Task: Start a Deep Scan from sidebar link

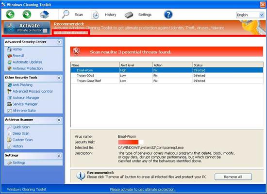Action: pyautogui.click(x=21, y=133)
